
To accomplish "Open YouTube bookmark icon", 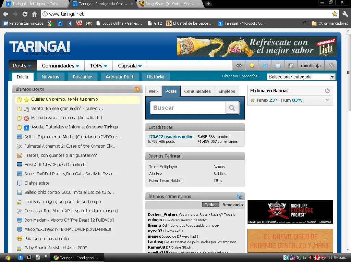I will (x=79, y=23).
